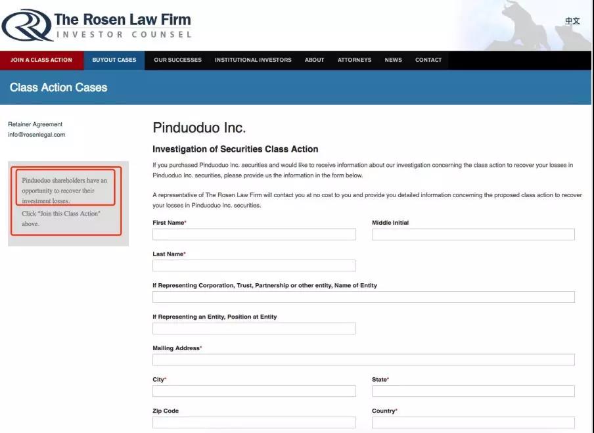Open the Contact menu item
The image size is (594, 433).
(428, 60)
